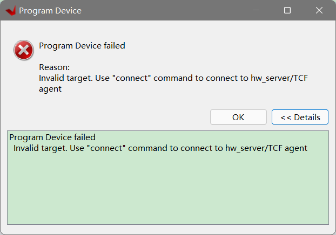Select first line in green details pane
336x235 pixels.
pos(52,137)
